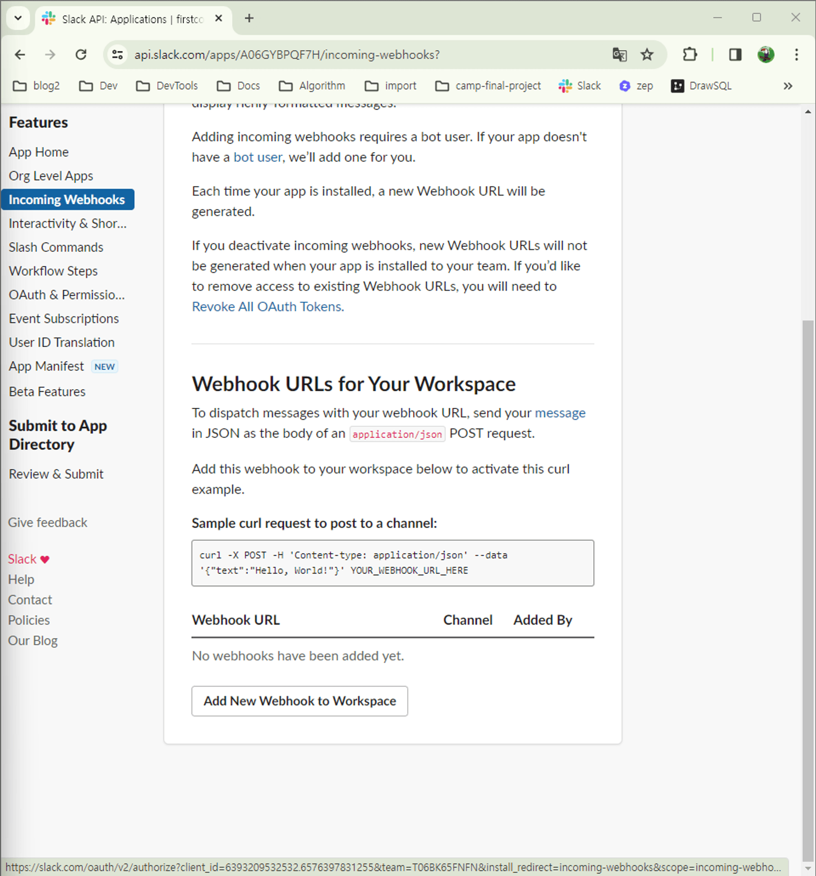The width and height of the screenshot is (816, 876).
Task: Click the browser profile avatar icon
Action: 765,54
